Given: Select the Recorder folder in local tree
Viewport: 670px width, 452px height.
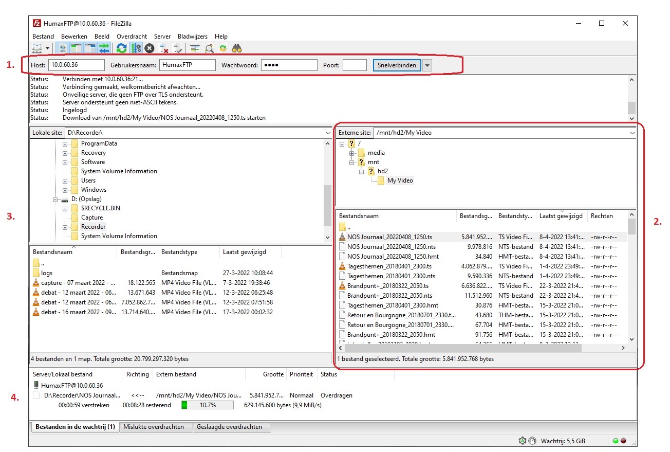Looking at the screenshot, I should [x=93, y=227].
